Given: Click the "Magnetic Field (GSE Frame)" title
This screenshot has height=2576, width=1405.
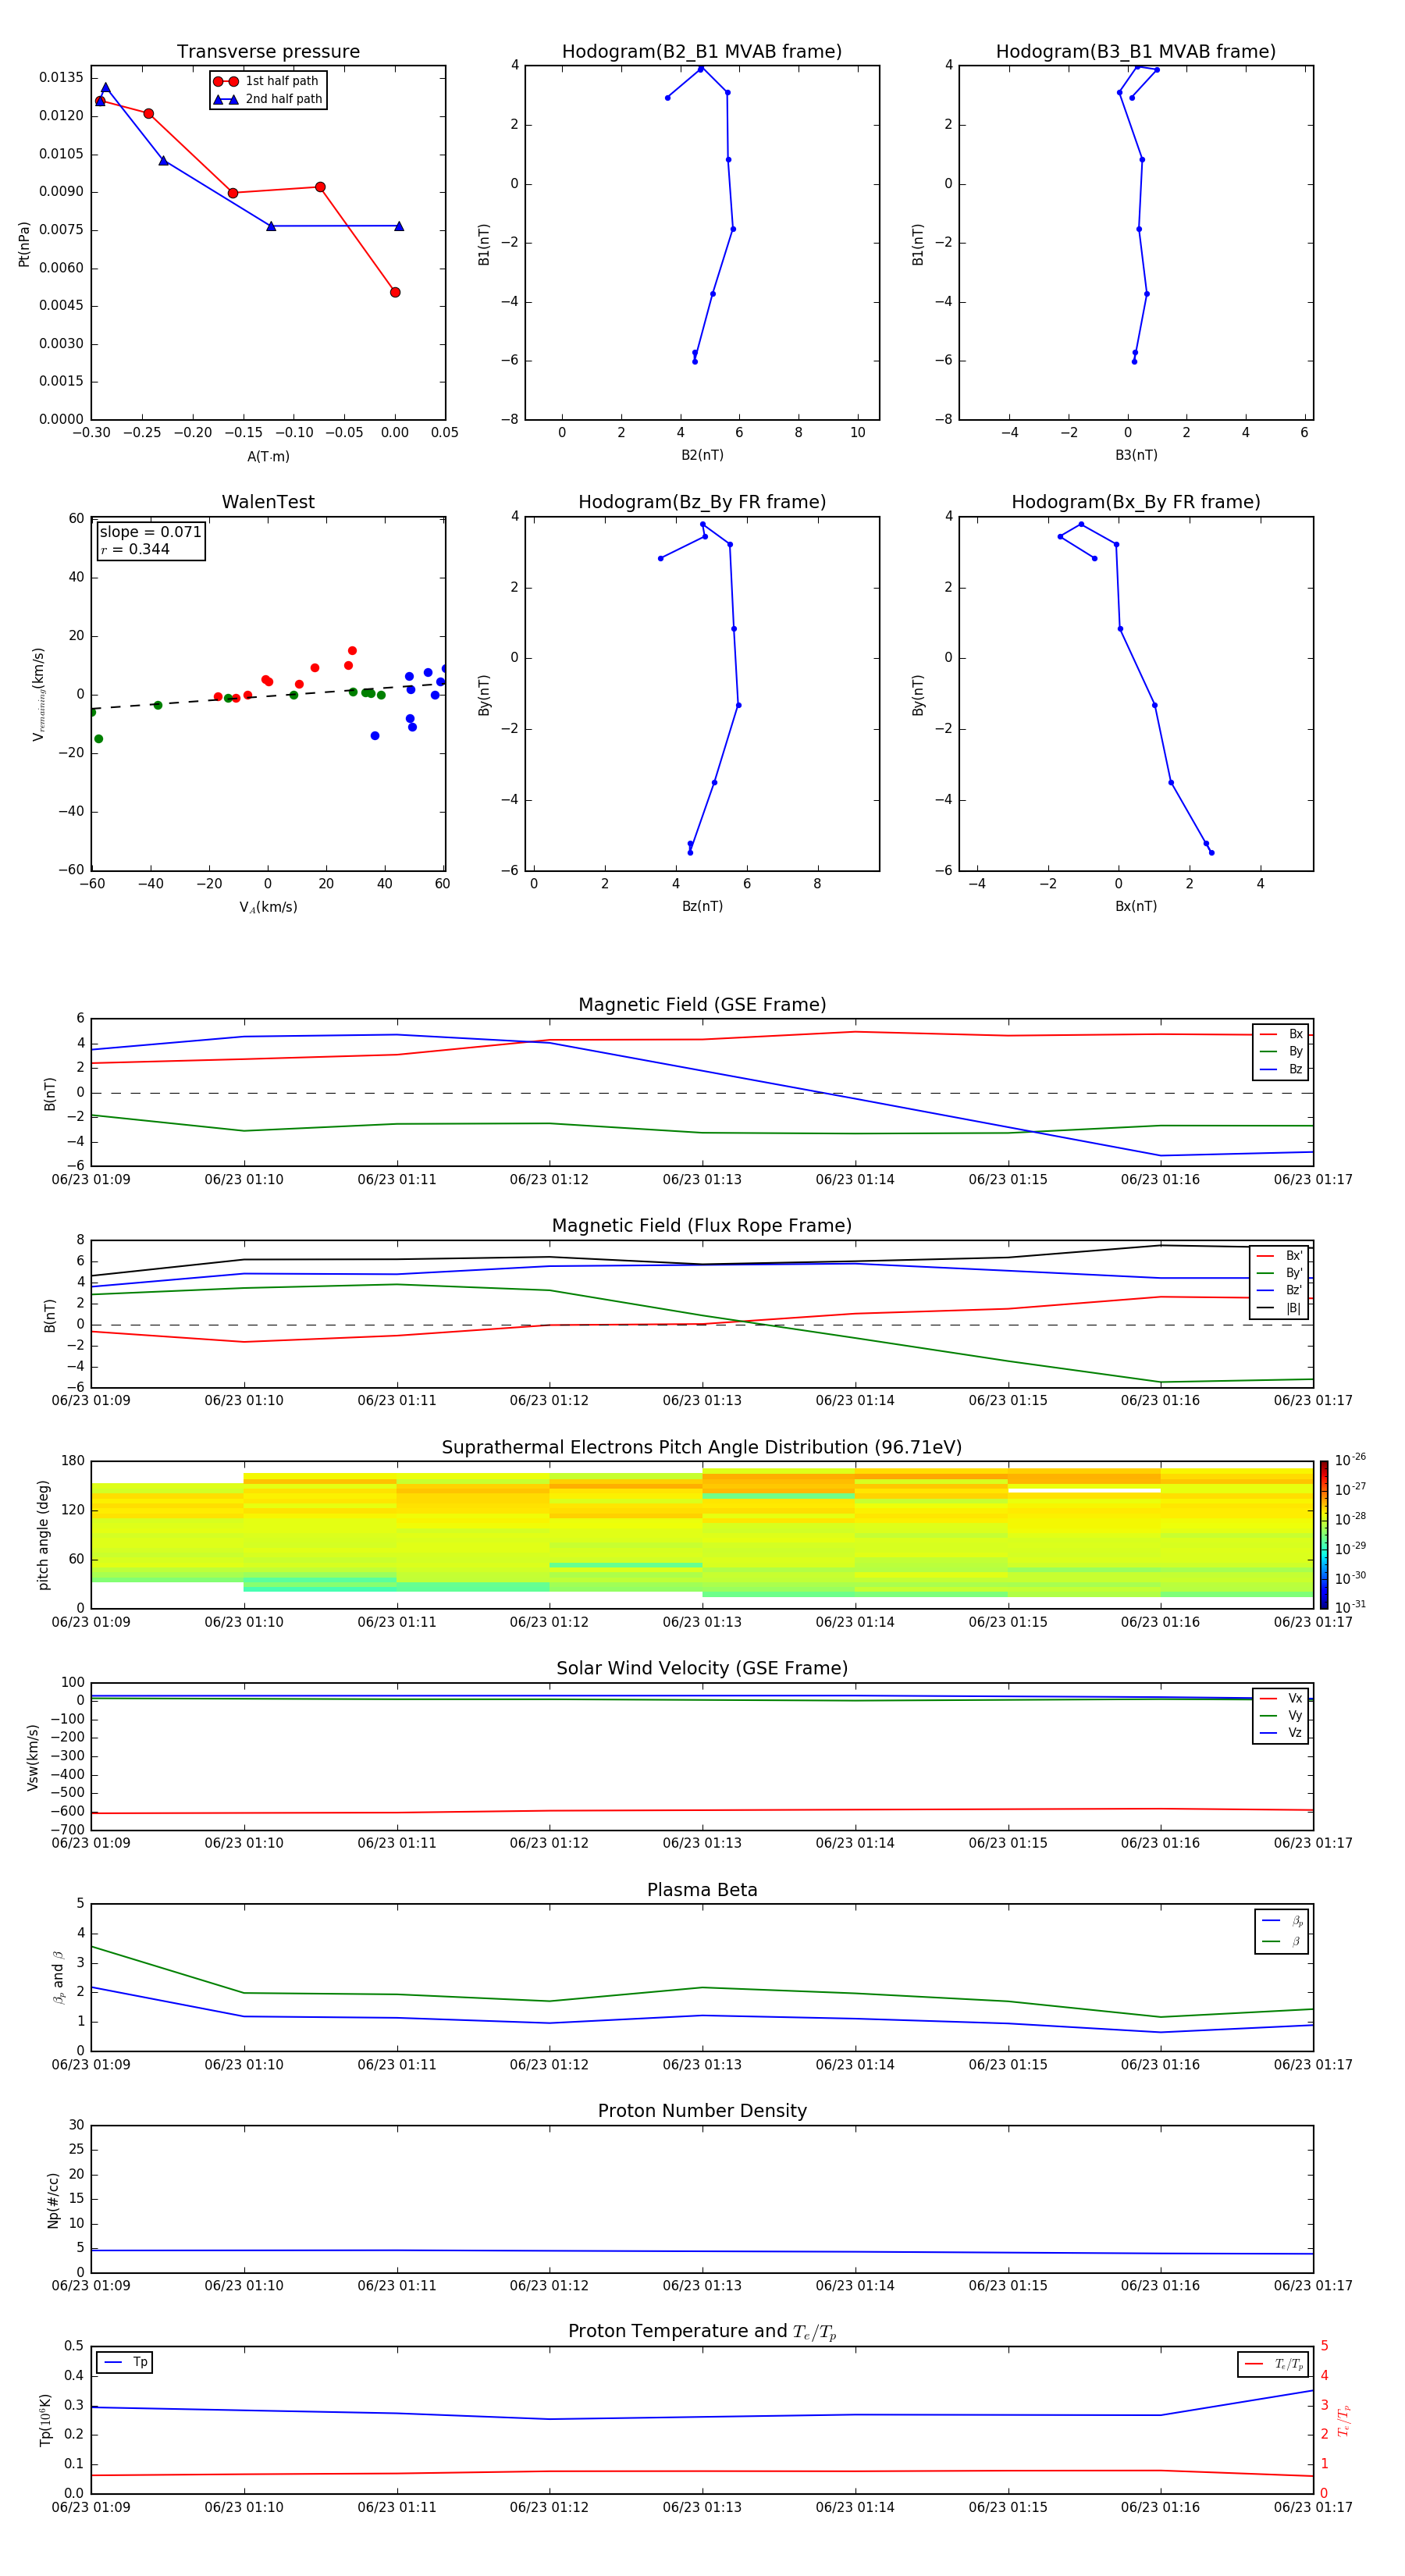Looking at the screenshot, I should [702, 1005].
